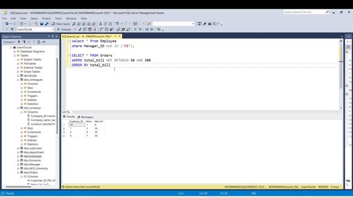Open the Tools menu

(x=58, y=18)
